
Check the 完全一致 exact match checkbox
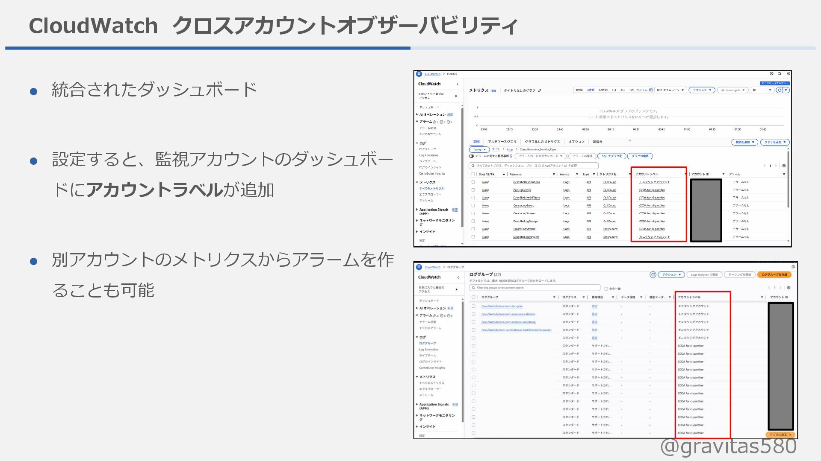pyautogui.click(x=606, y=289)
